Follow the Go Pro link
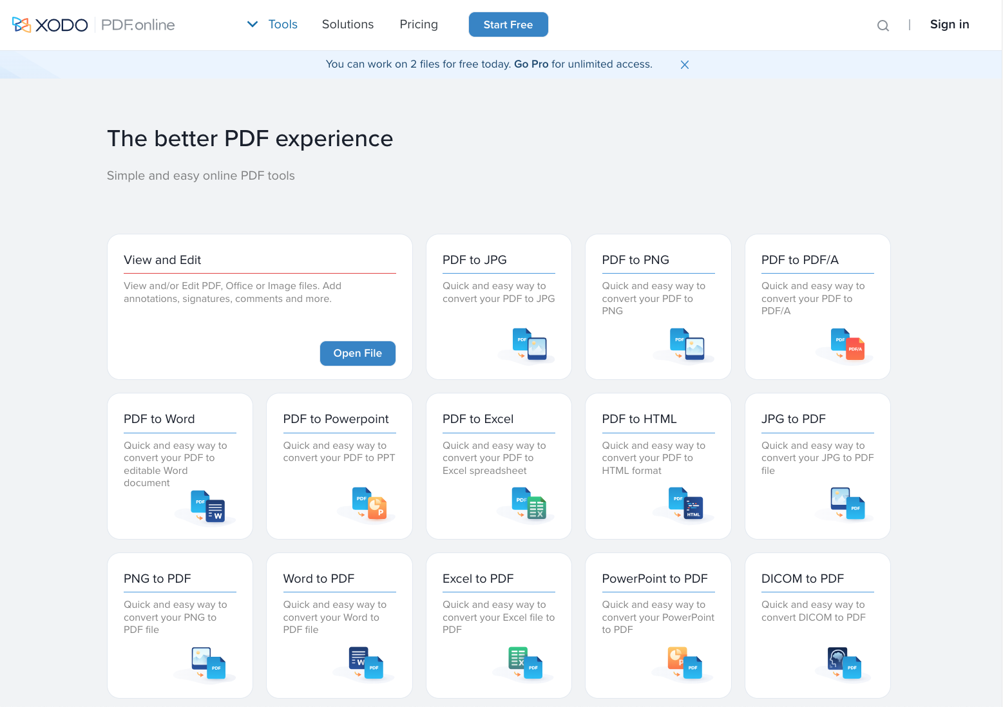The width and height of the screenshot is (1003, 707). click(531, 64)
